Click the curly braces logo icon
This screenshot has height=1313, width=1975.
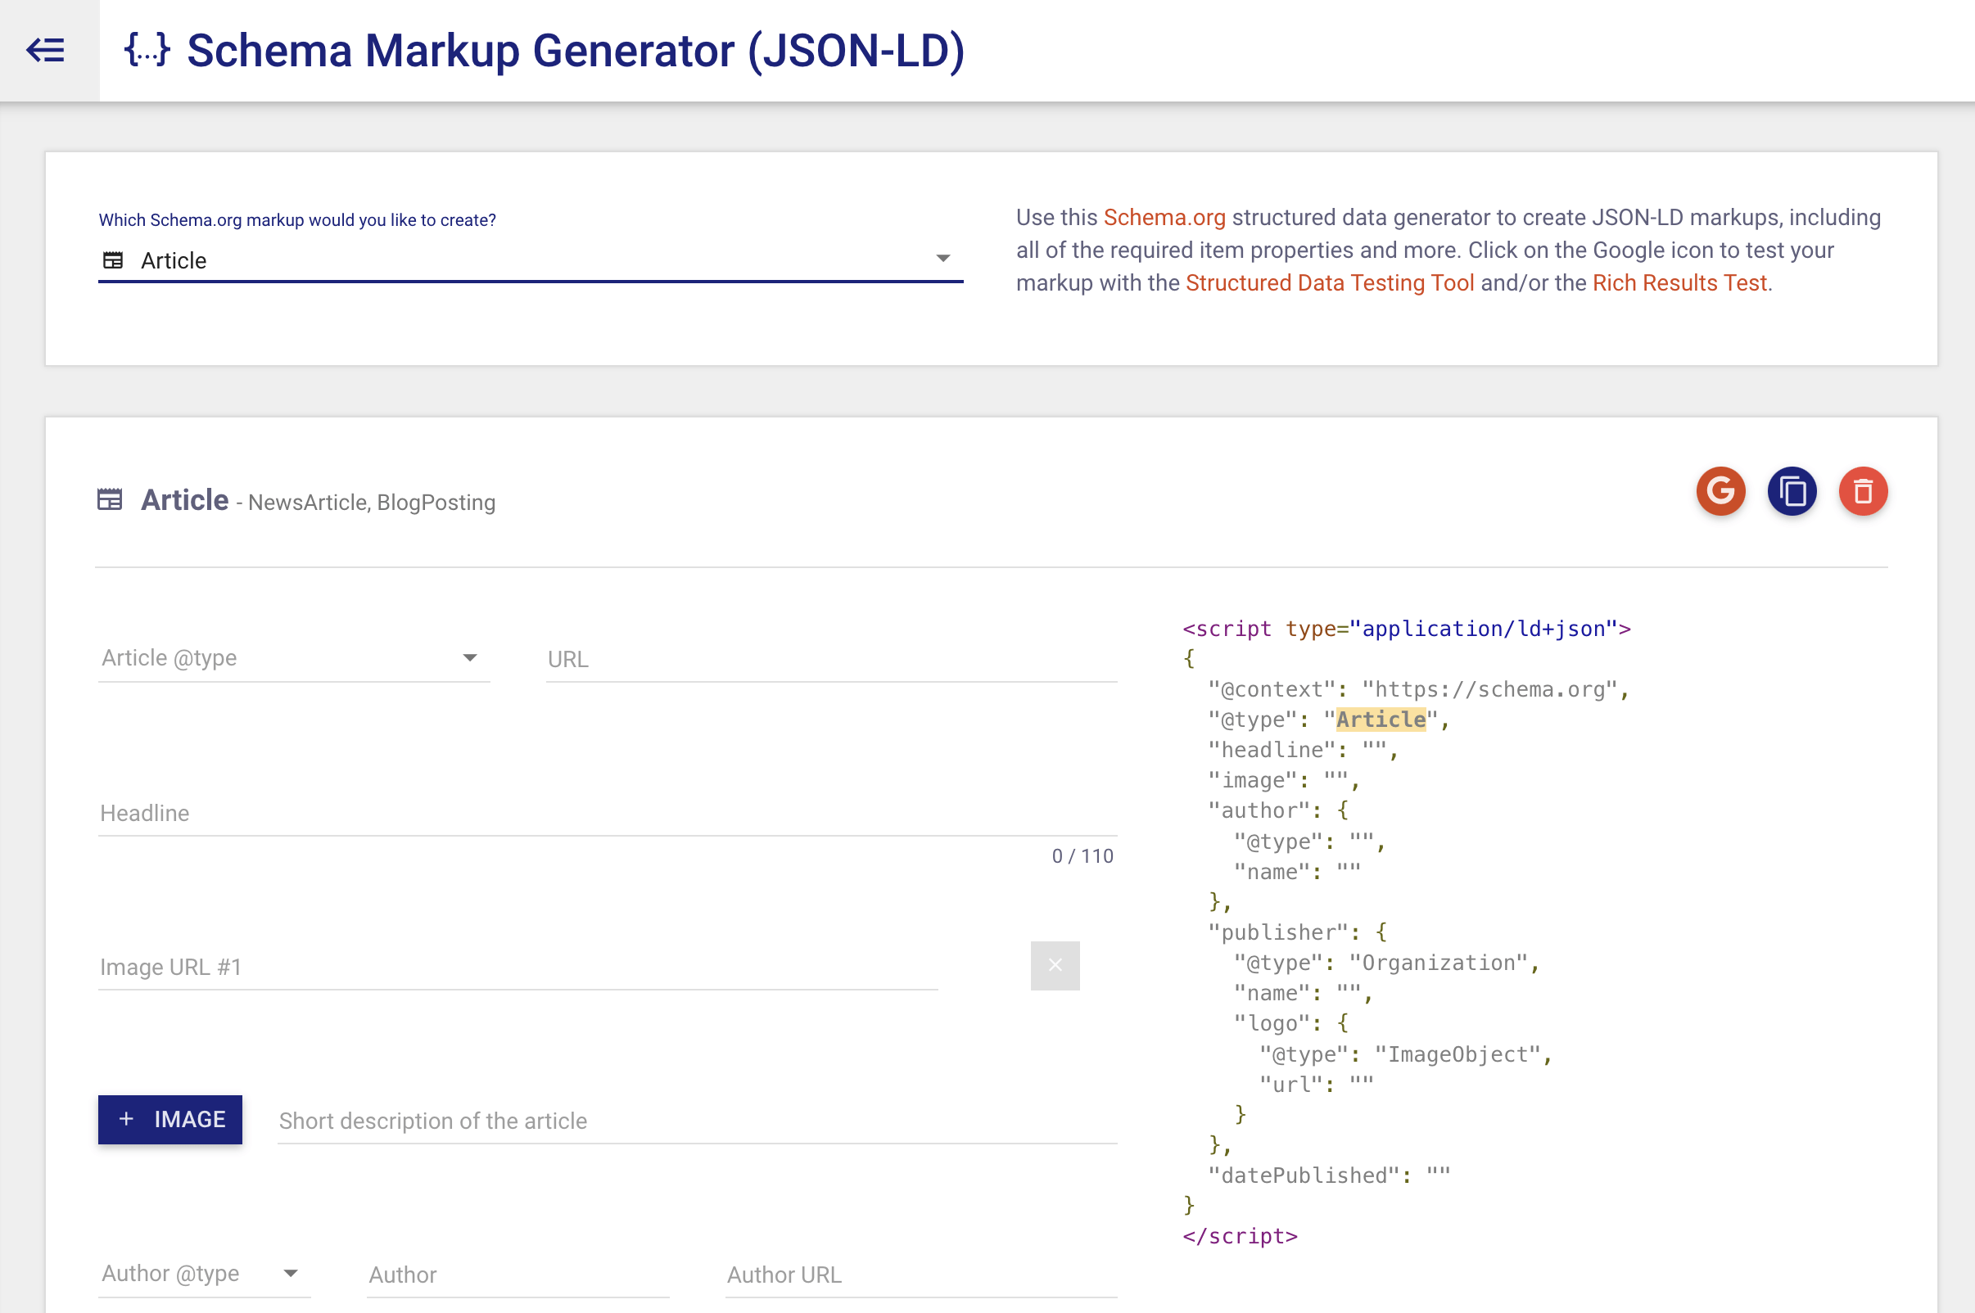(x=147, y=49)
